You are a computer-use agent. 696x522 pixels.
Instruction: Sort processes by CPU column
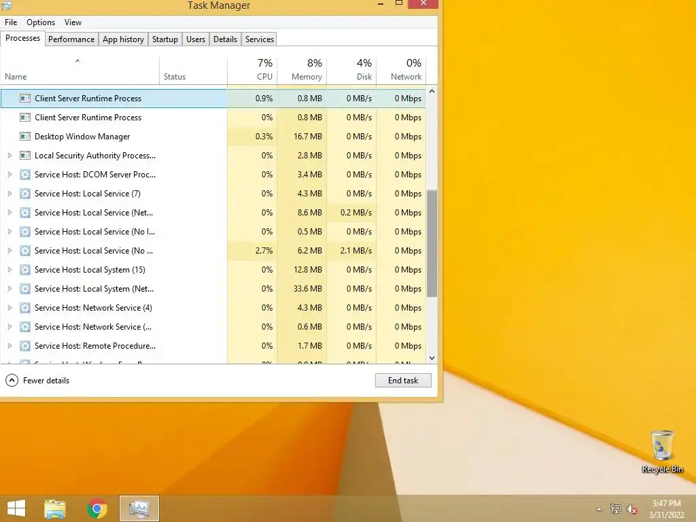point(252,70)
